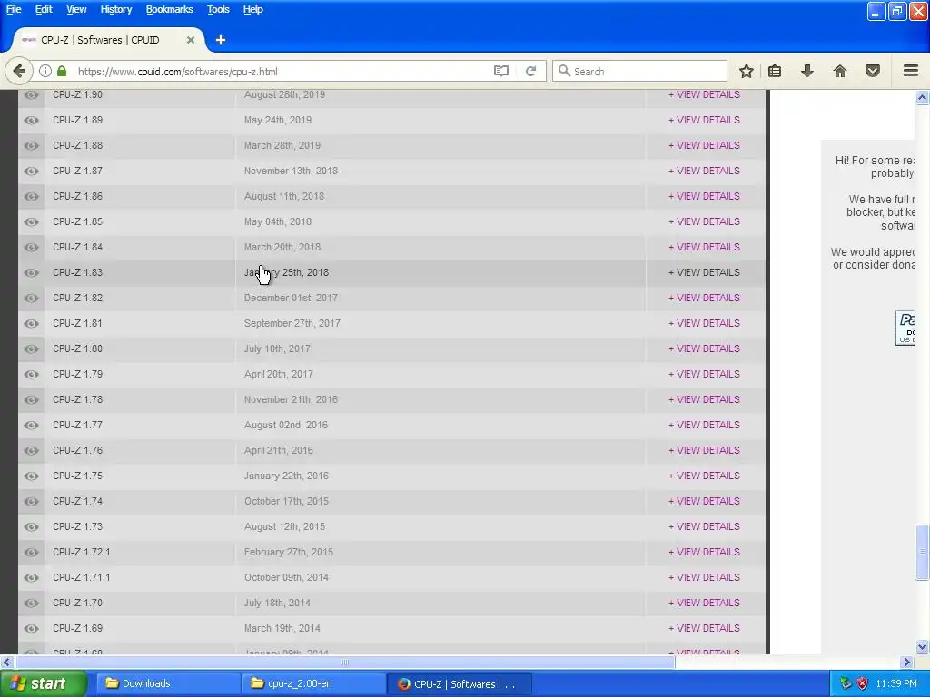
Task: Open the Firefox hamburger menu
Action: coord(911,71)
